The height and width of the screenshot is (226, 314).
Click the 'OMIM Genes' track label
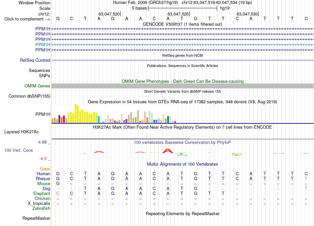tap(37, 86)
